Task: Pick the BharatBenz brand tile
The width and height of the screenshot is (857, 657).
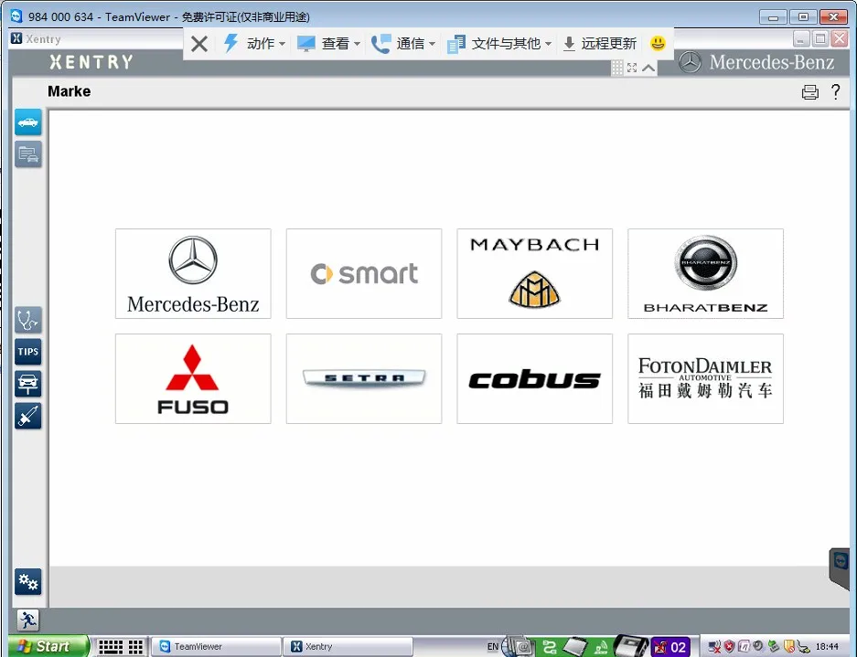Action: [705, 273]
